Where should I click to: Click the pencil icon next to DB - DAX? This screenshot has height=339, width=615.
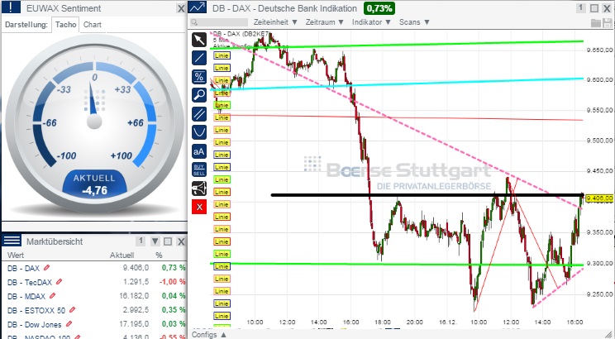click(x=46, y=268)
